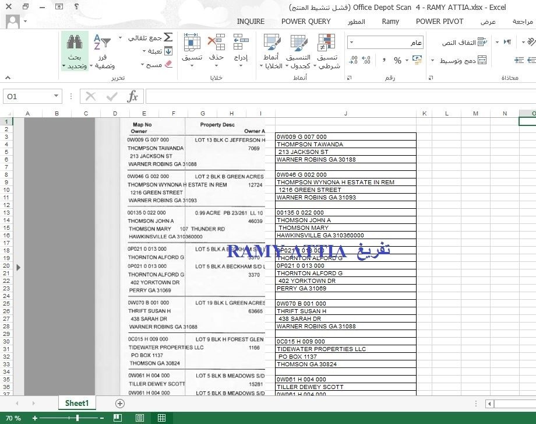536x424 pixels.
Task: Switch to Page Break Preview view
Action: click(161, 418)
